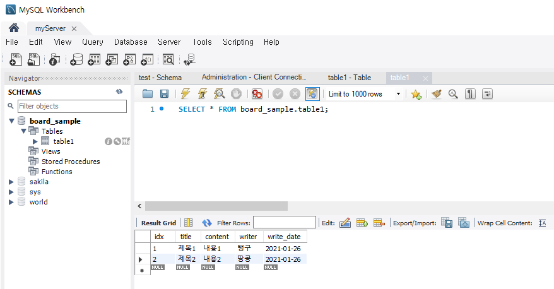Open table1 wrench alter icon
The width and height of the screenshot is (554, 289).
(x=117, y=141)
